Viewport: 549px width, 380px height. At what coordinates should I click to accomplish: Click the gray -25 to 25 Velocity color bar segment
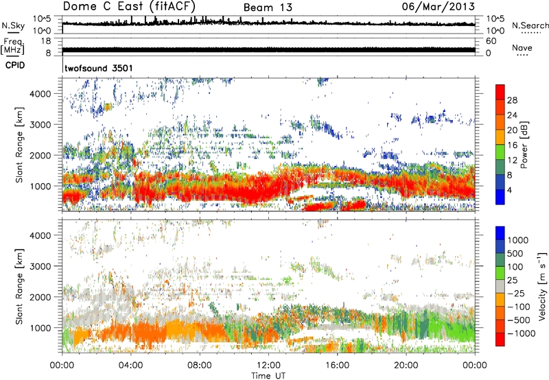pyautogui.click(x=500, y=286)
